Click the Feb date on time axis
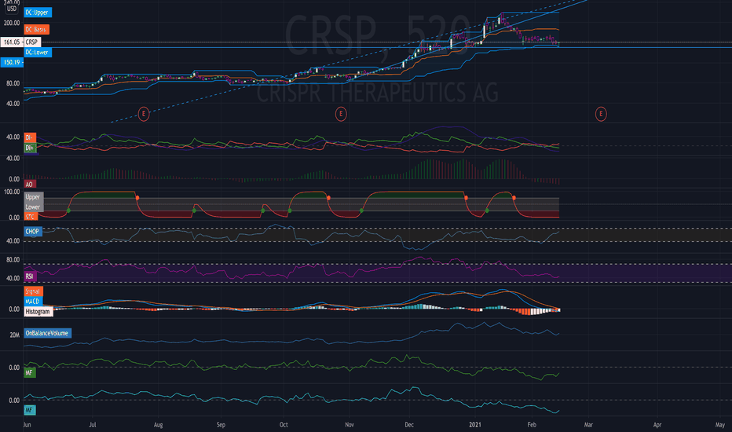The image size is (732, 432). [531, 424]
